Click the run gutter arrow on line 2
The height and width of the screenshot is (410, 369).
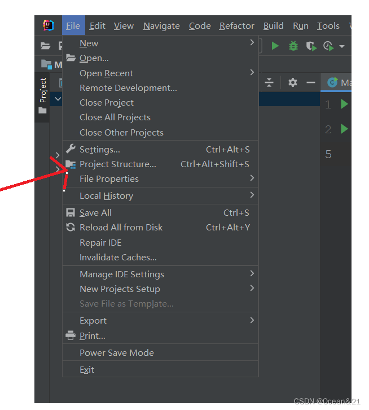[x=344, y=129]
